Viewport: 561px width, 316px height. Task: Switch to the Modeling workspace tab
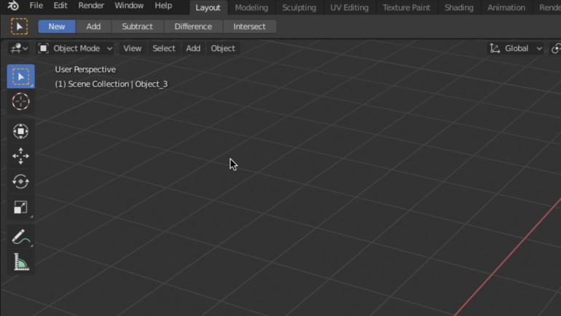pos(251,7)
